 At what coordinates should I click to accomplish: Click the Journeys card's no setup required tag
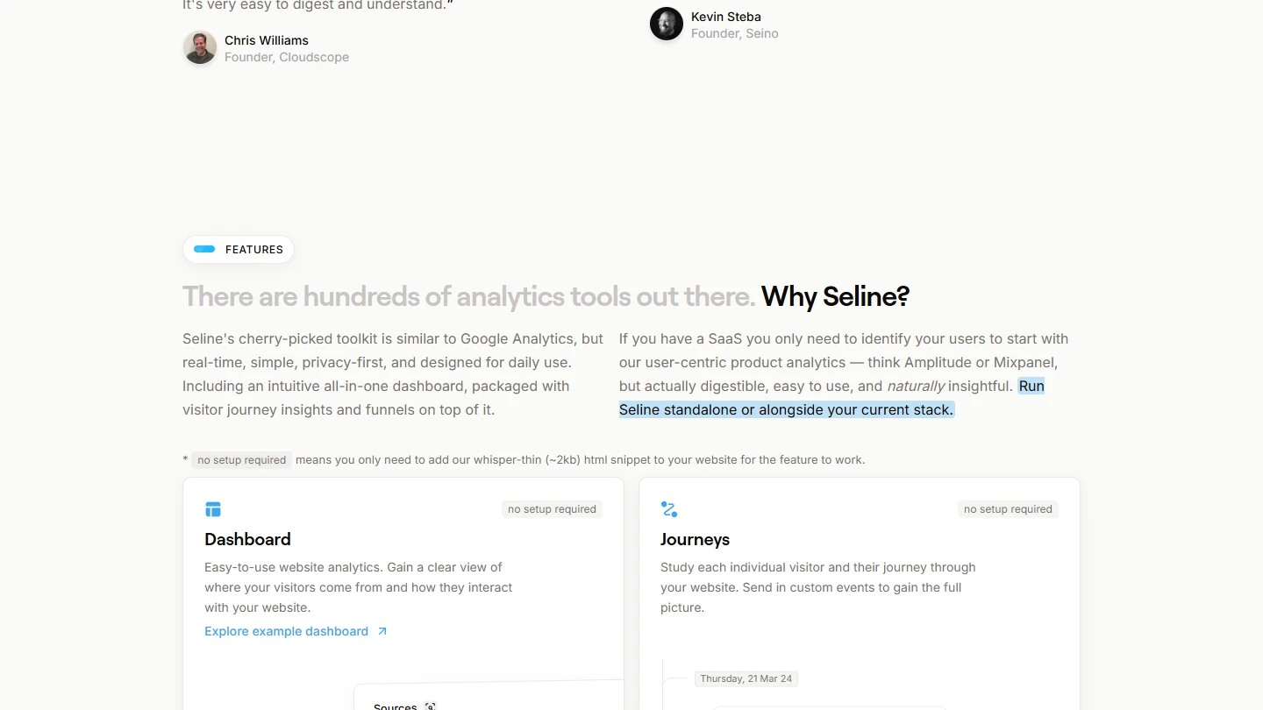1008,509
